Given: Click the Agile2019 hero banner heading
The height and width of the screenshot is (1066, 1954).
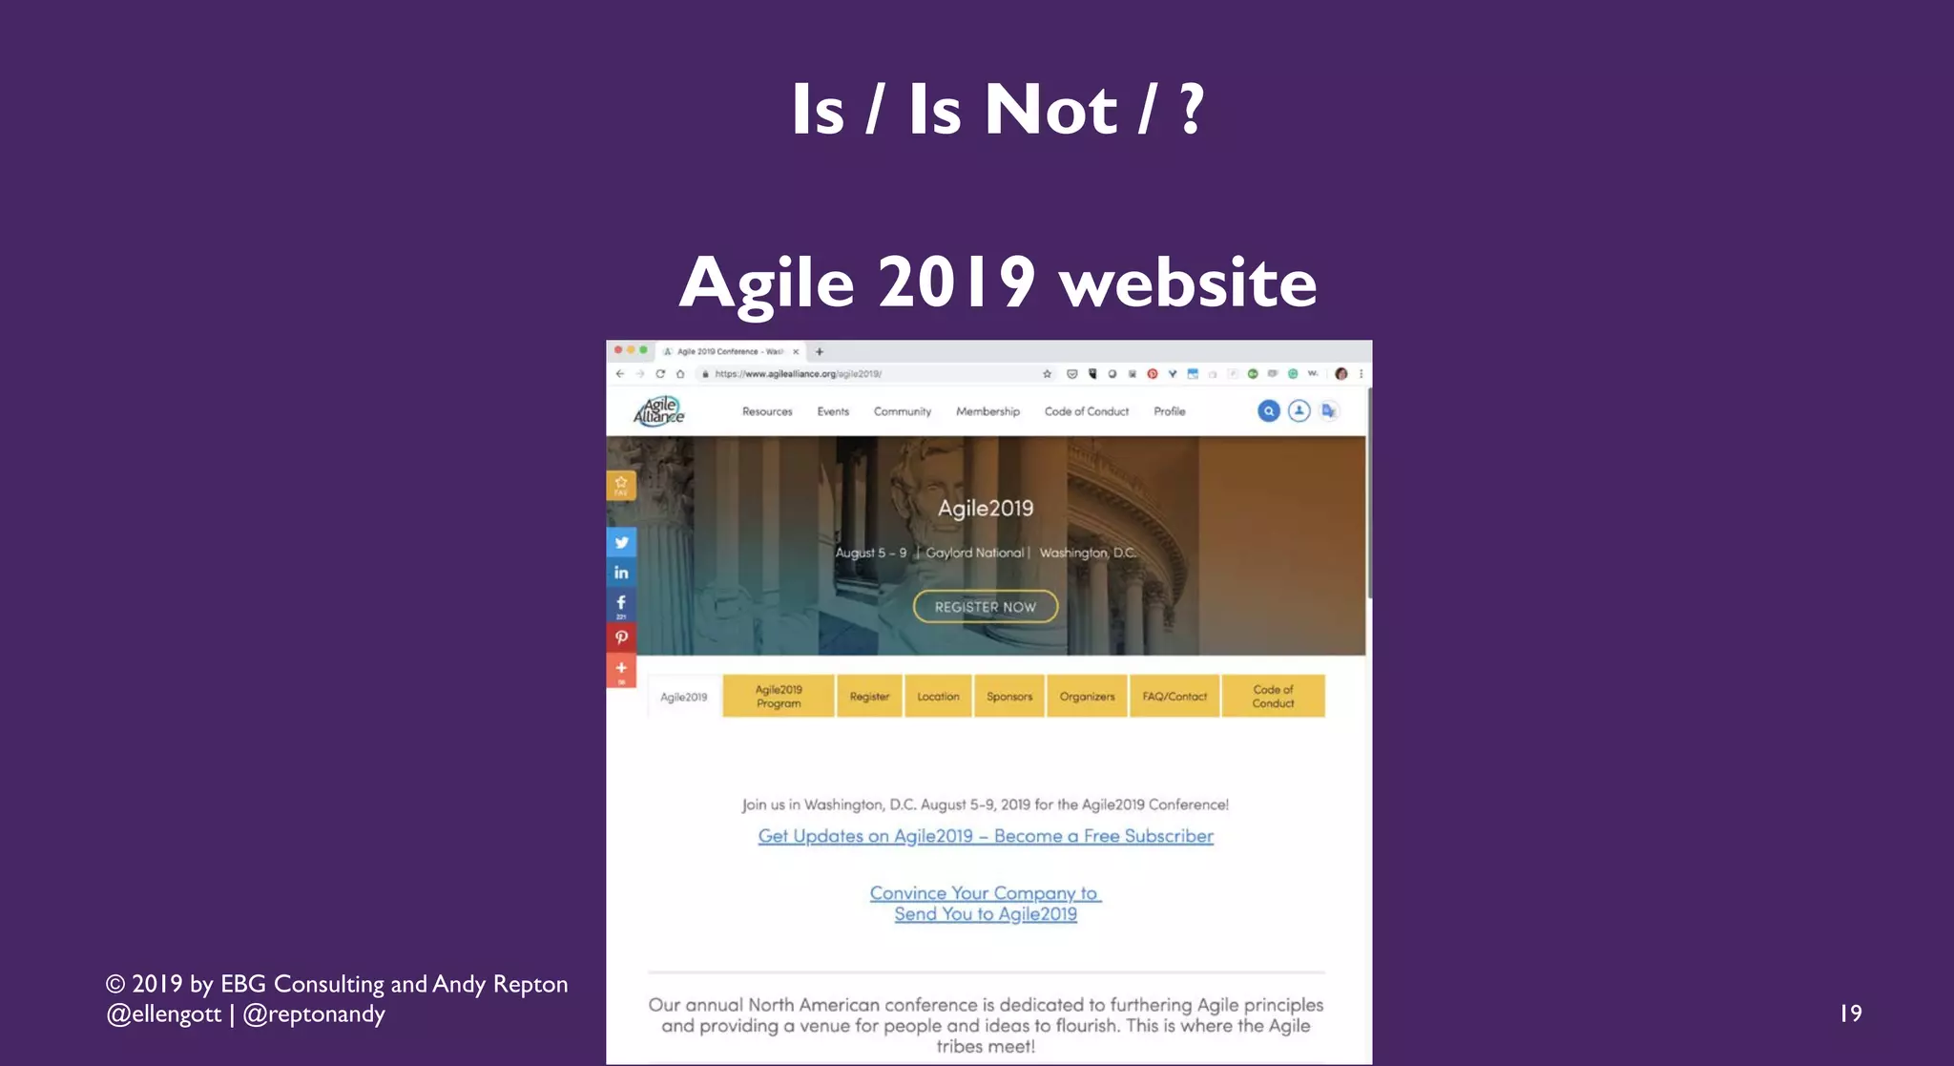Looking at the screenshot, I should tap(986, 509).
